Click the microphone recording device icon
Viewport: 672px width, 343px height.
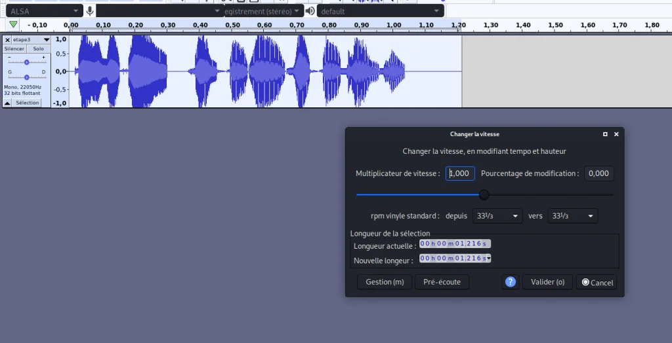(x=90, y=11)
